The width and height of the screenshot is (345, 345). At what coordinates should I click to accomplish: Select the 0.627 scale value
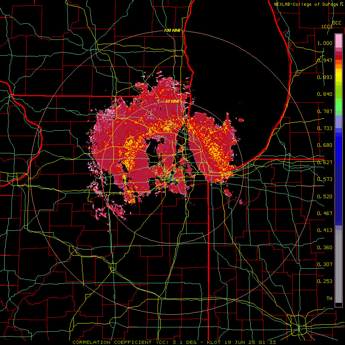(x=325, y=163)
